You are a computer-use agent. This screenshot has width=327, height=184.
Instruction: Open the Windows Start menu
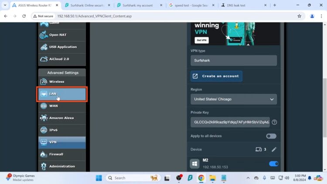pyautogui.click(x=99, y=178)
